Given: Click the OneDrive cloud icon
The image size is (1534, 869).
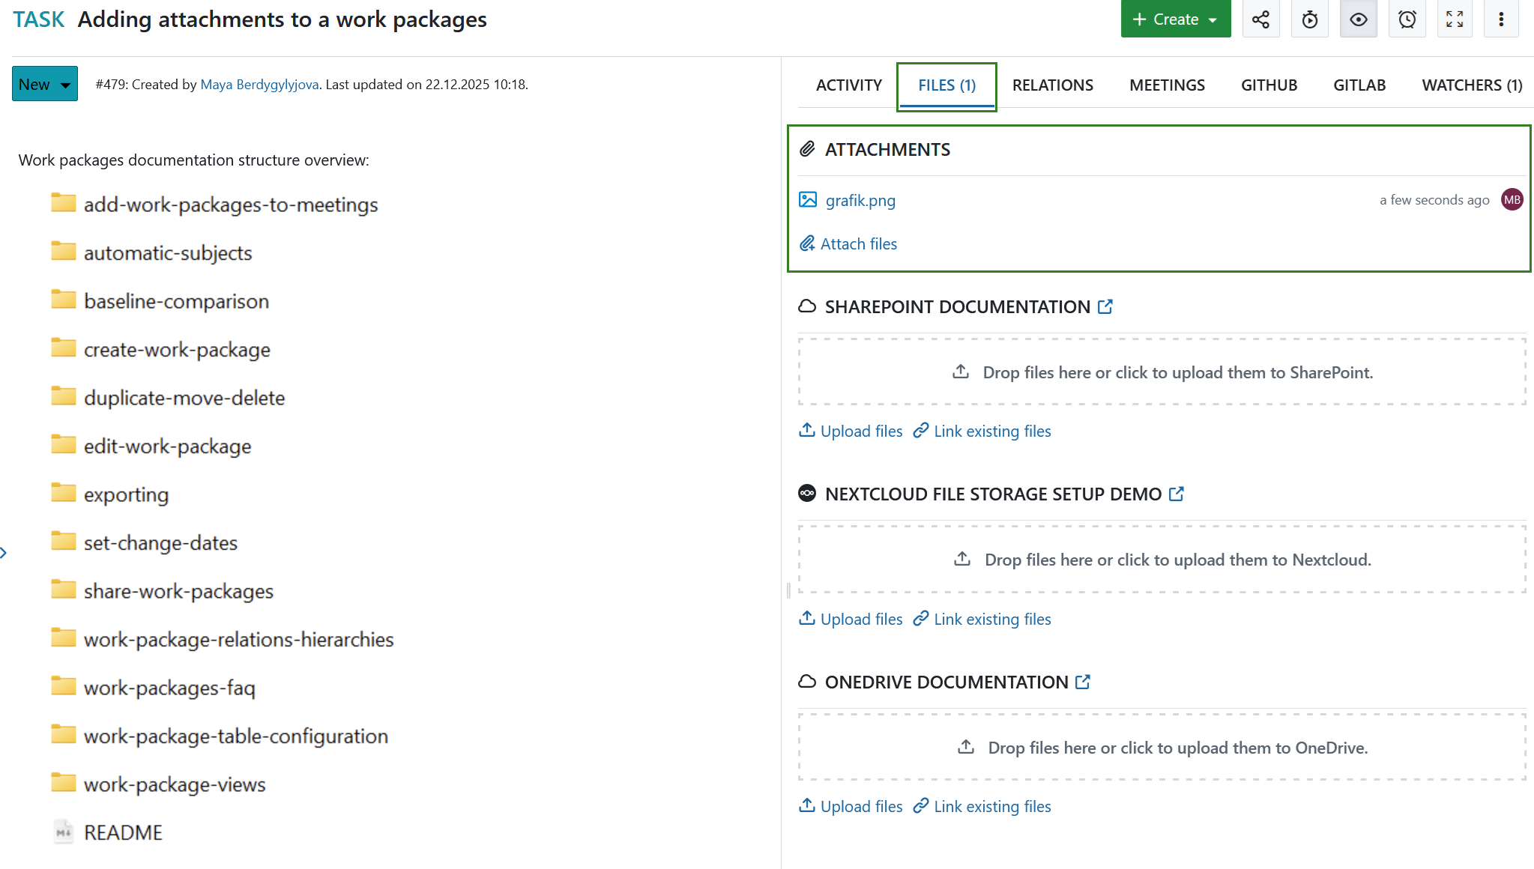Looking at the screenshot, I should pyautogui.click(x=807, y=681).
